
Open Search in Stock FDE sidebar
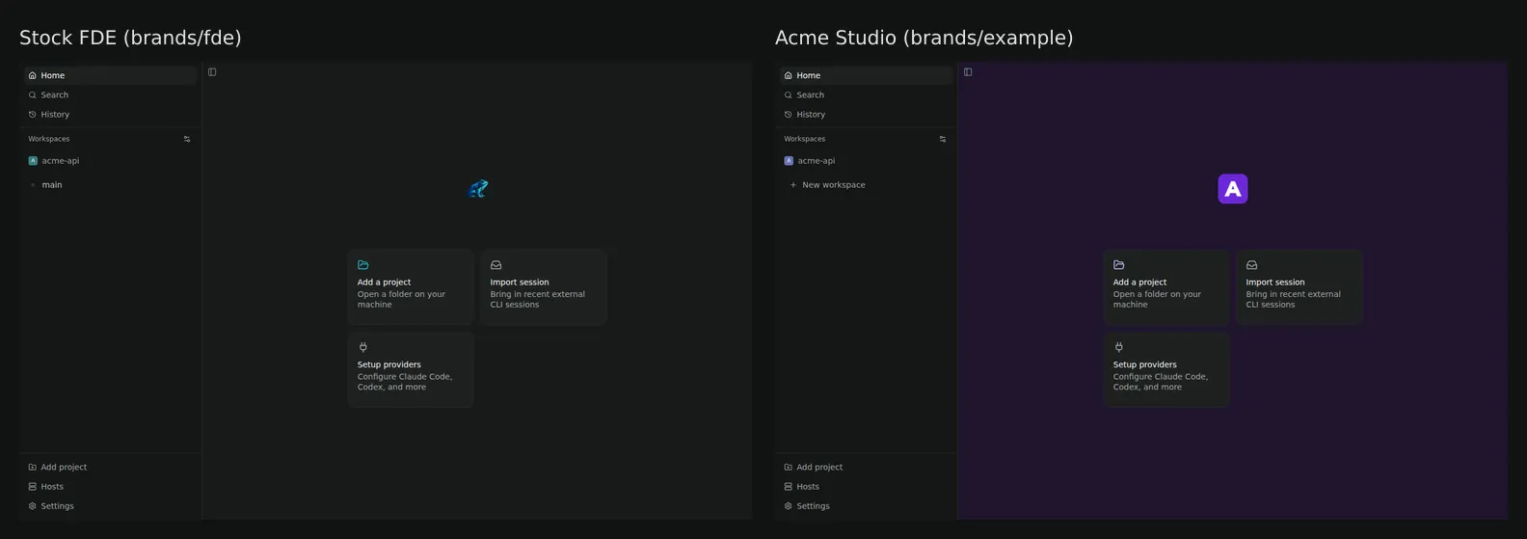tap(110, 94)
